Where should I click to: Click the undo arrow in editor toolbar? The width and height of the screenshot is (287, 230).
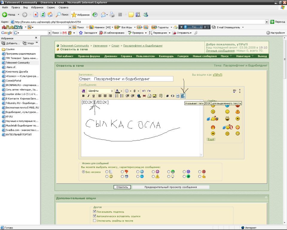click(144, 91)
